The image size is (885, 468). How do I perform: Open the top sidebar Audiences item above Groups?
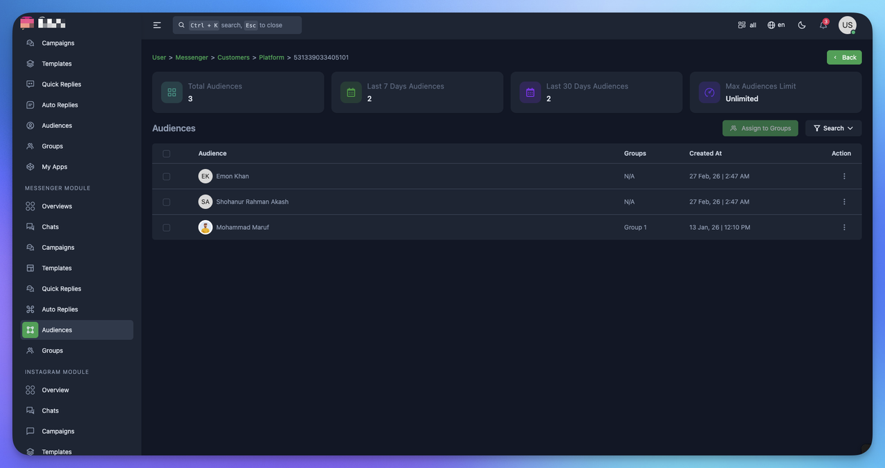(77, 125)
